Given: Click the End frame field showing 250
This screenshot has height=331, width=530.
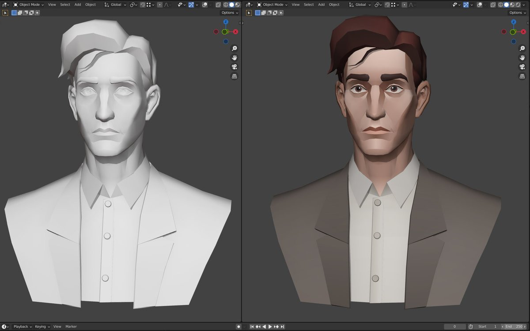Looking at the screenshot, I should click(515, 327).
